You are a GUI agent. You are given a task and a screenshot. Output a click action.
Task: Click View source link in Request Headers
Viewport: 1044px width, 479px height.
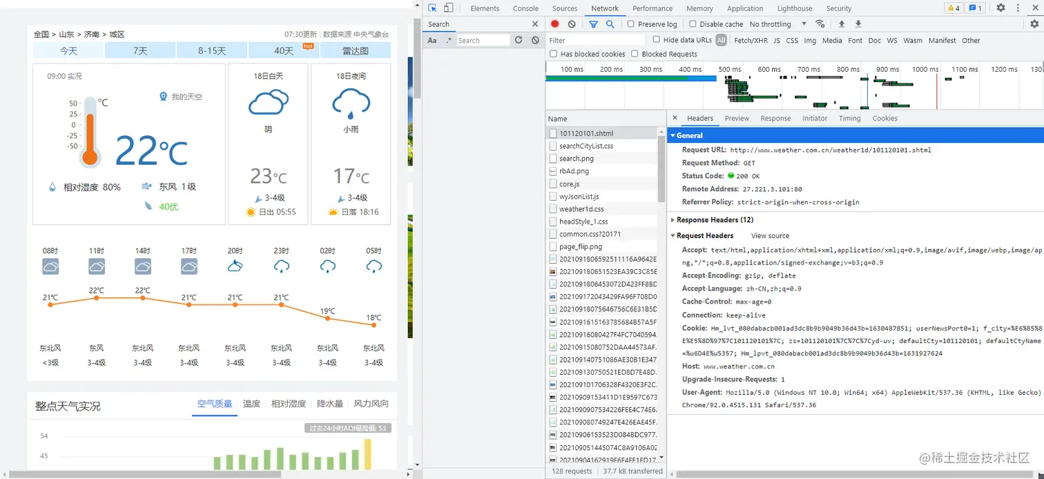(770, 236)
